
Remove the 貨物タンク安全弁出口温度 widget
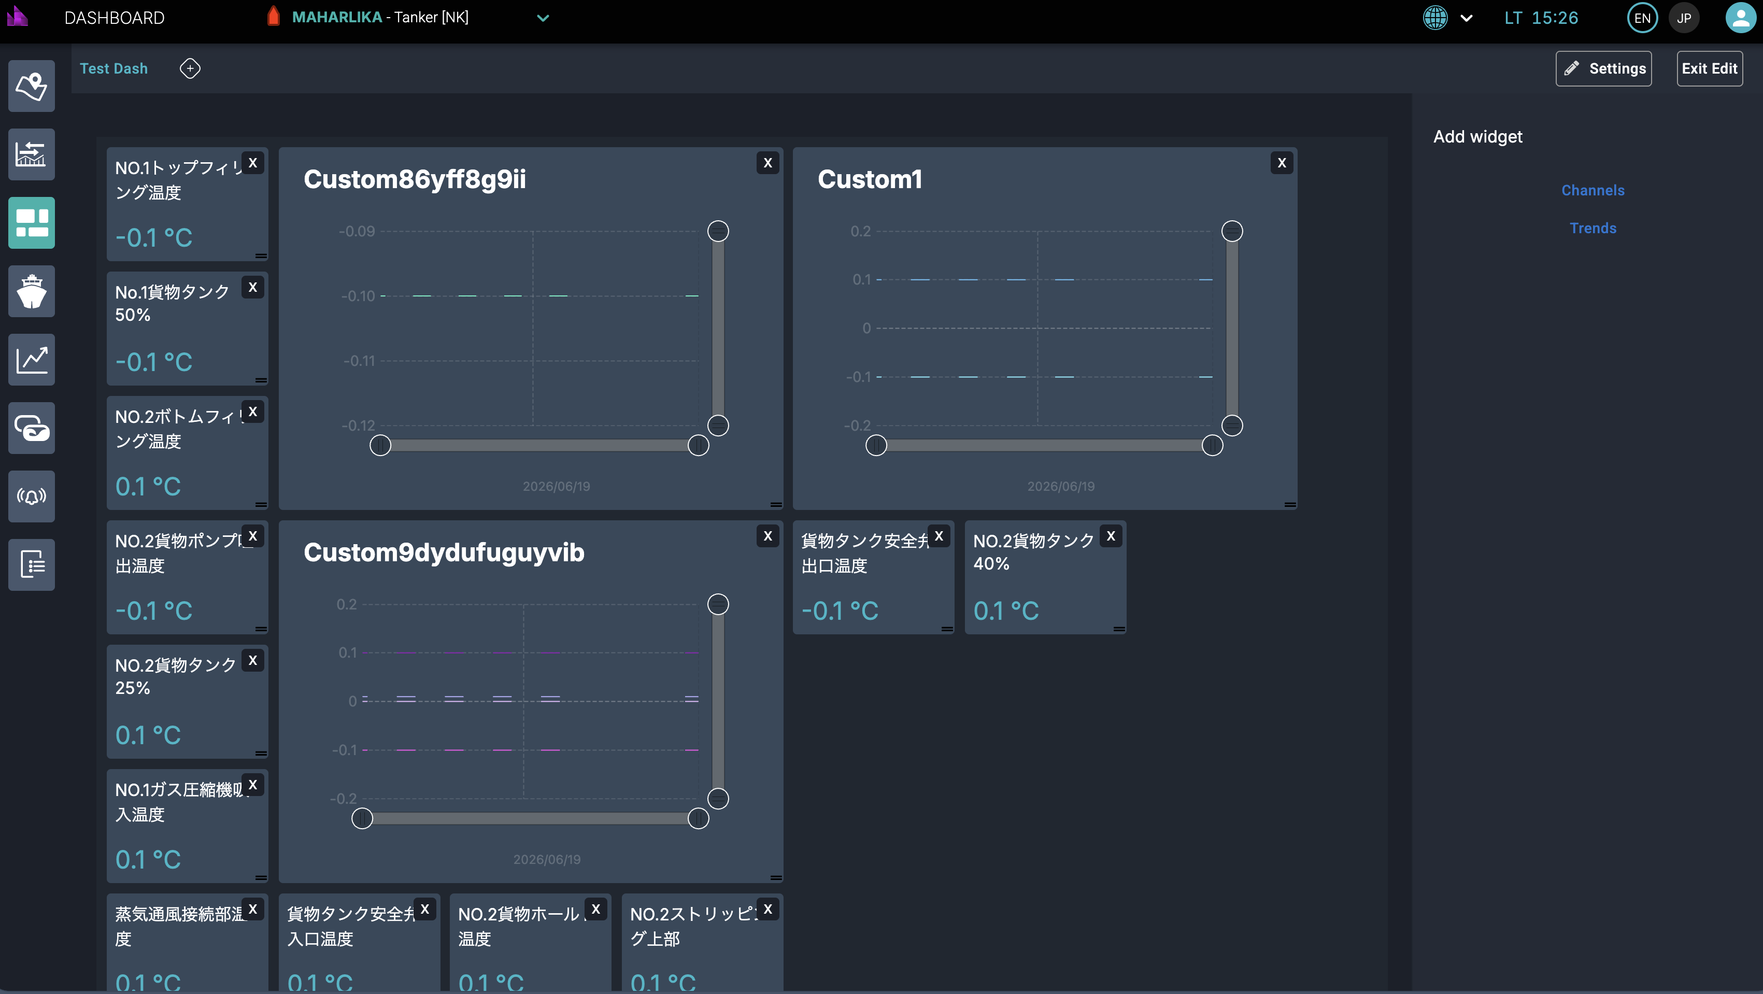(939, 536)
